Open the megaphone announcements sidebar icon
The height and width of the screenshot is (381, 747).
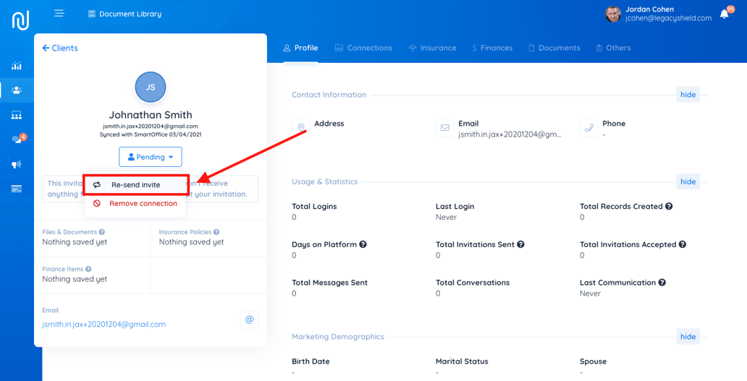pyautogui.click(x=17, y=165)
